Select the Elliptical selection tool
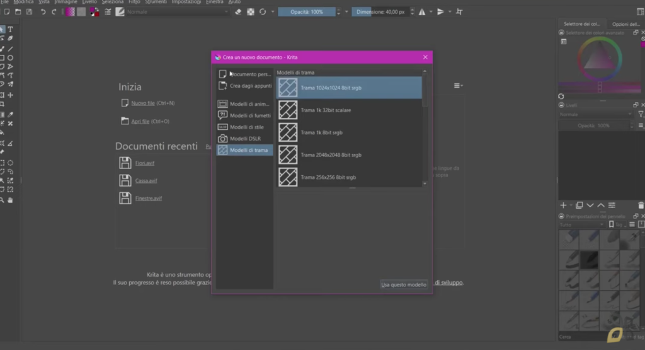Screen dimensions: 645x350 [10, 163]
